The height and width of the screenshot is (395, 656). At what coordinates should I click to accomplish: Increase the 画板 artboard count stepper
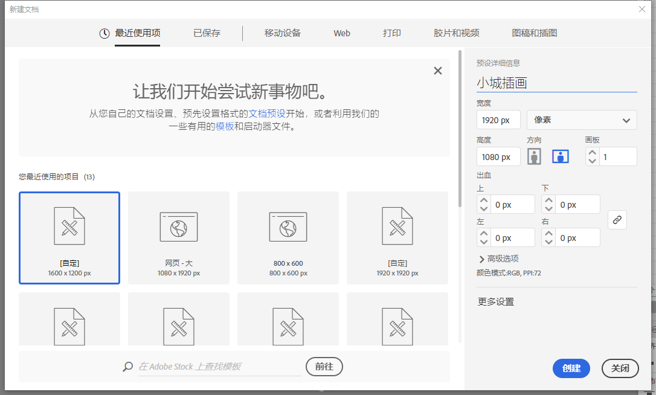pyautogui.click(x=593, y=152)
